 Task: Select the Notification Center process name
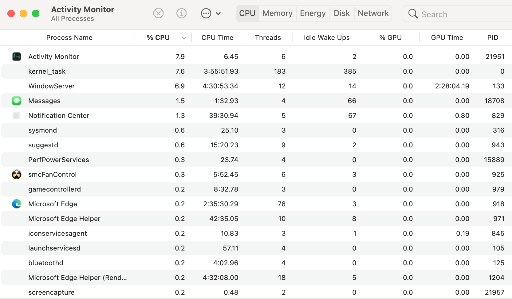click(x=59, y=115)
